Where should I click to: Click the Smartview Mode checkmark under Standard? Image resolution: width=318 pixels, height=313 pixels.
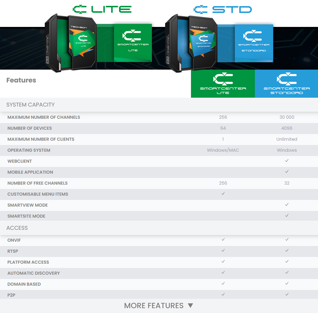[287, 205]
